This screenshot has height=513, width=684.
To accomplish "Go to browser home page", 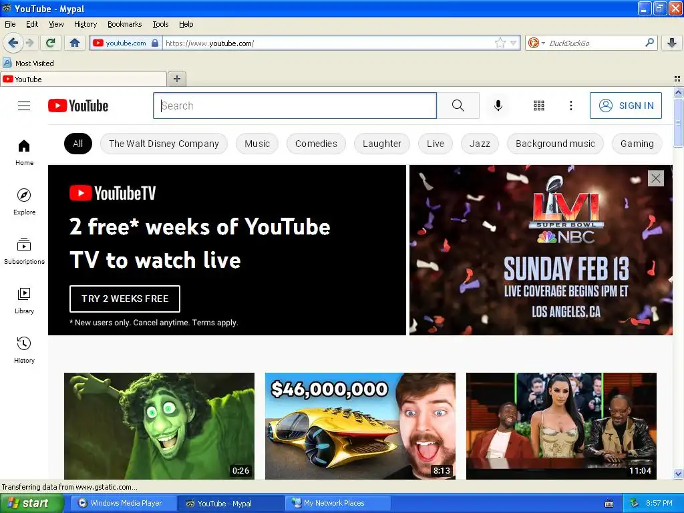I will pos(75,43).
